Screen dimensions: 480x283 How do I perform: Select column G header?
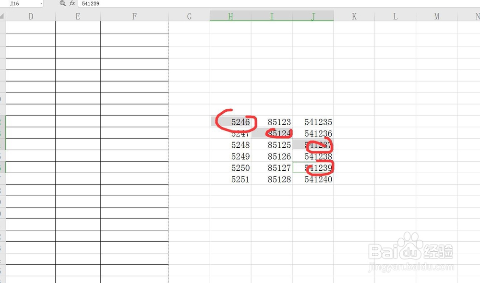[189, 16]
